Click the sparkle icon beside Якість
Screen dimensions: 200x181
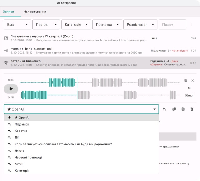coord(9,150)
